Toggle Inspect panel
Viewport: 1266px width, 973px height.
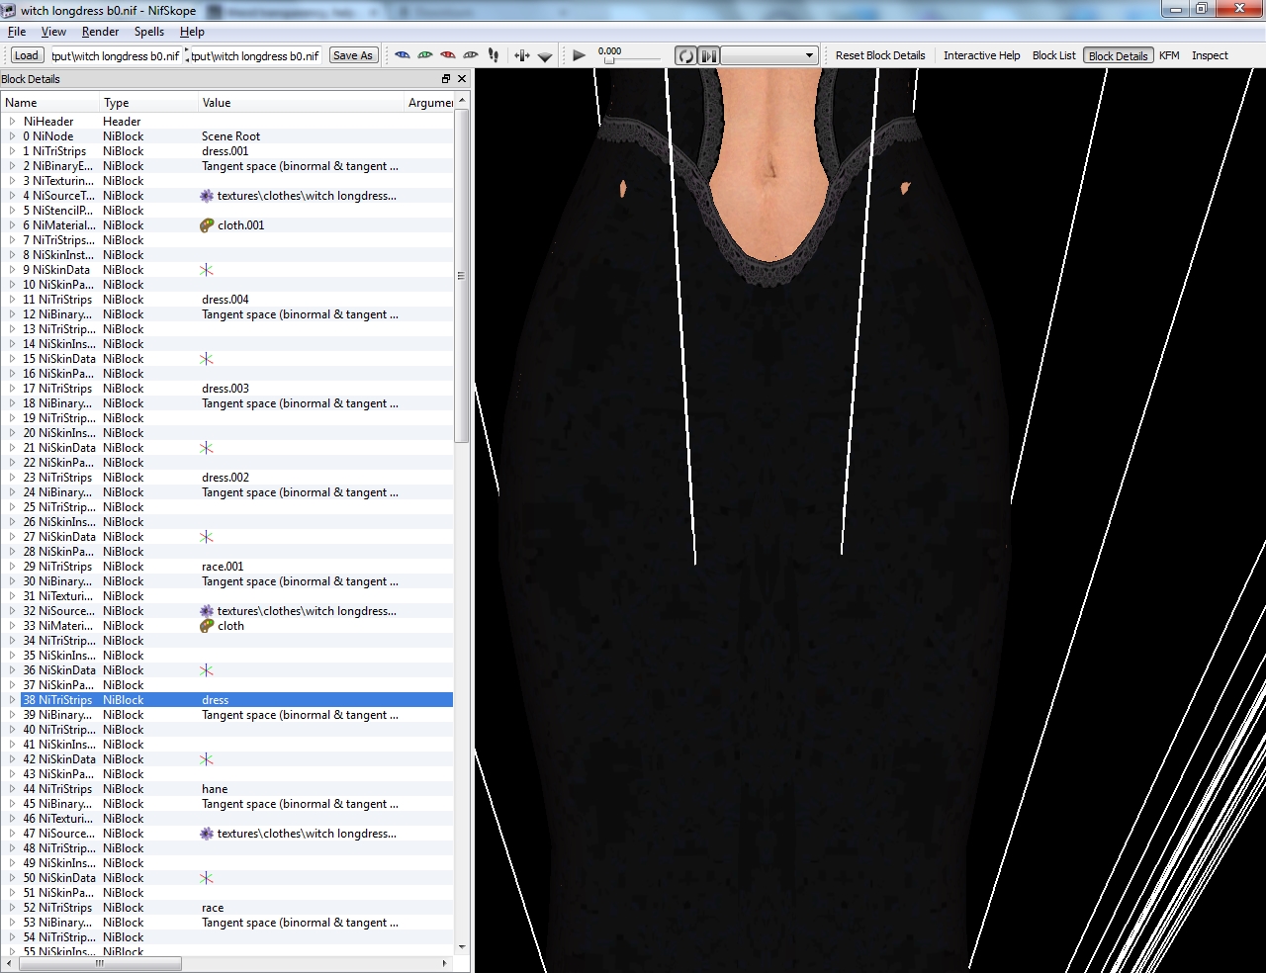click(x=1210, y=55)
